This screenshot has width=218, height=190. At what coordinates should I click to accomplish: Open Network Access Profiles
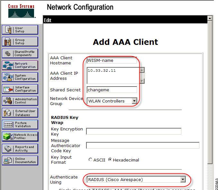point(20,136)
